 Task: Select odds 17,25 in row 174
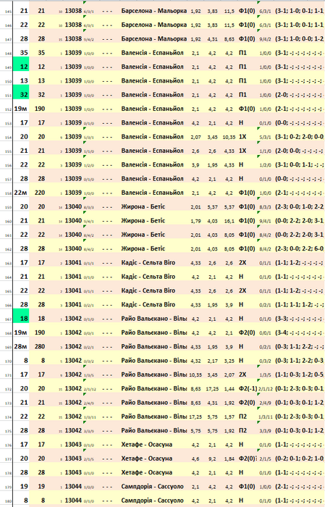(195, 416)
